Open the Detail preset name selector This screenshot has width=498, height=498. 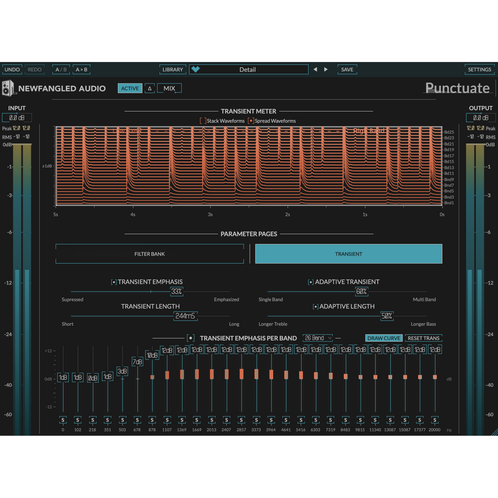[x=248, y=69]
